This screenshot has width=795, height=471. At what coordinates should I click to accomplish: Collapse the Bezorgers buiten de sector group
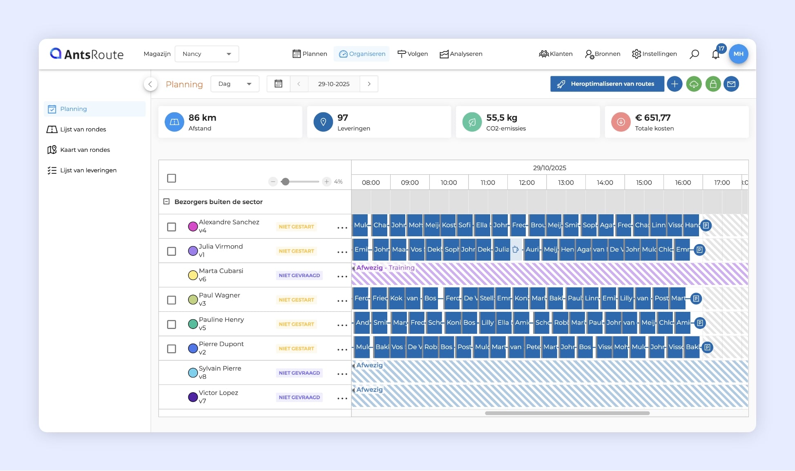(166, 202)
